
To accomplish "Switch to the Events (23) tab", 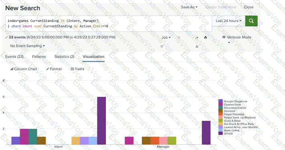I will (14, 57).
